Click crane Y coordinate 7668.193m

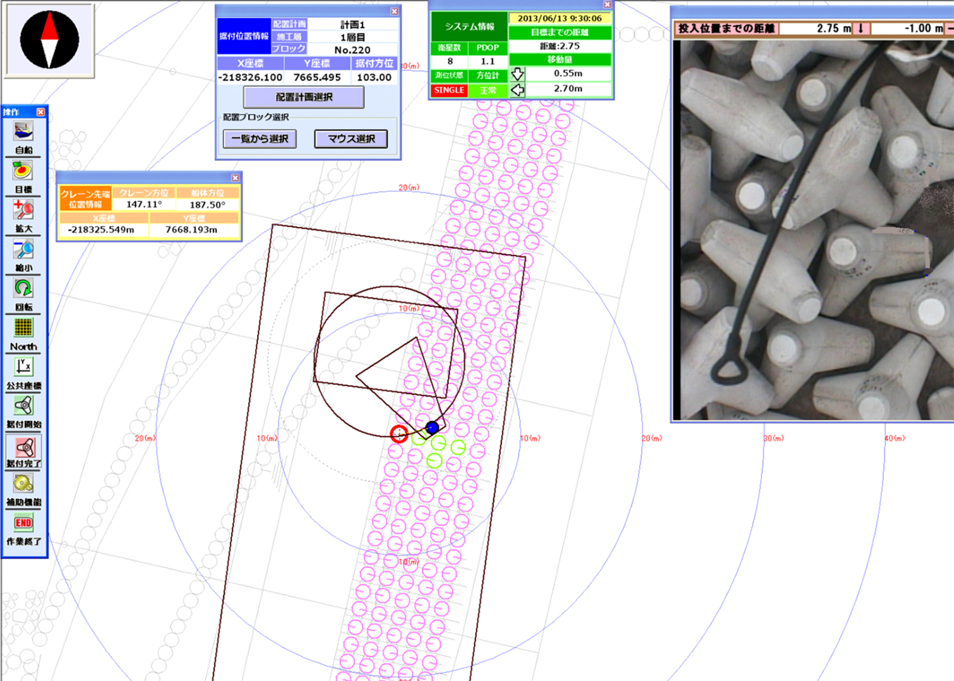193,230
